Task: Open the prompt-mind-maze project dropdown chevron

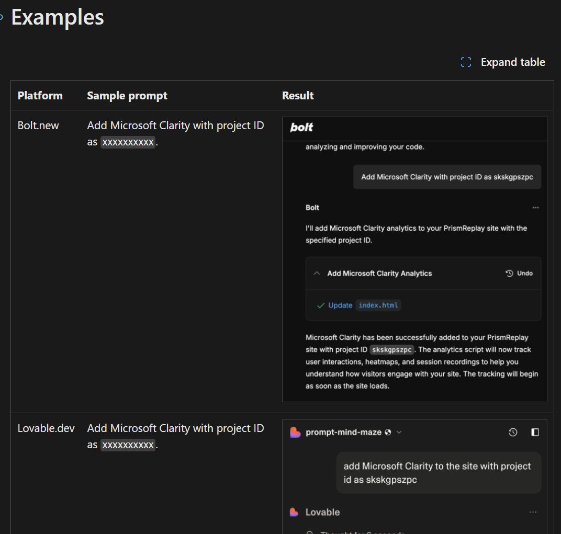Action: click(399, 432)
